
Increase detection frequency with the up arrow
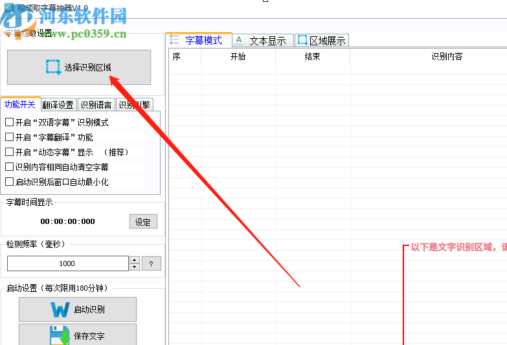pyautogui.click(x=135, y=260)
